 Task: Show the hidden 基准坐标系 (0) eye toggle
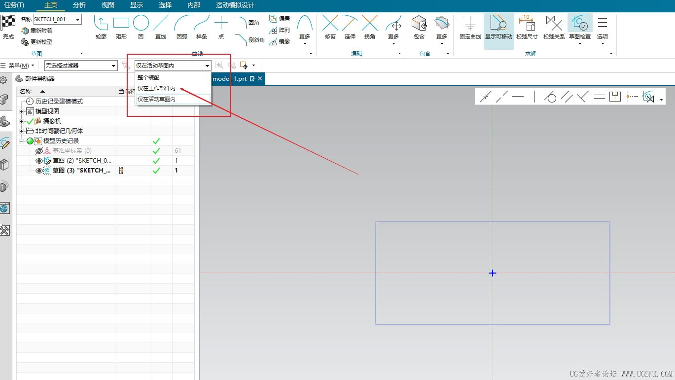click(39, 151)
